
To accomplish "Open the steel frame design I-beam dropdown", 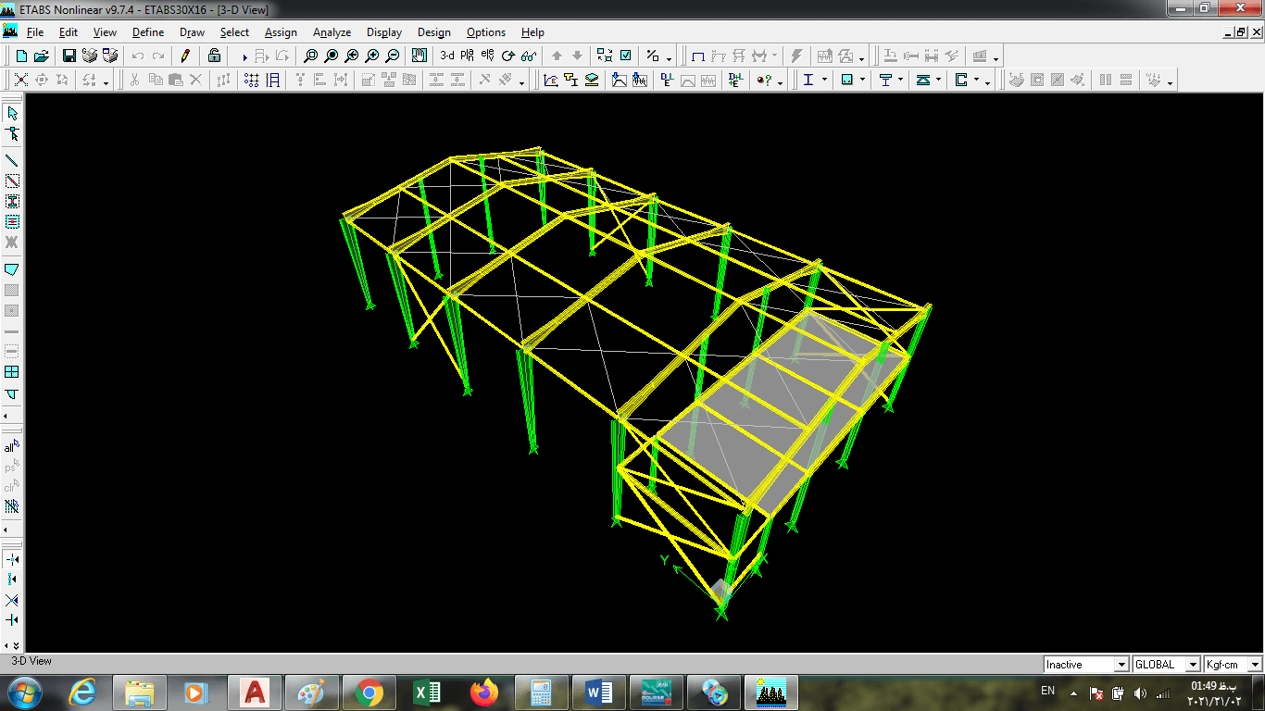I will (x=824, y=81).
